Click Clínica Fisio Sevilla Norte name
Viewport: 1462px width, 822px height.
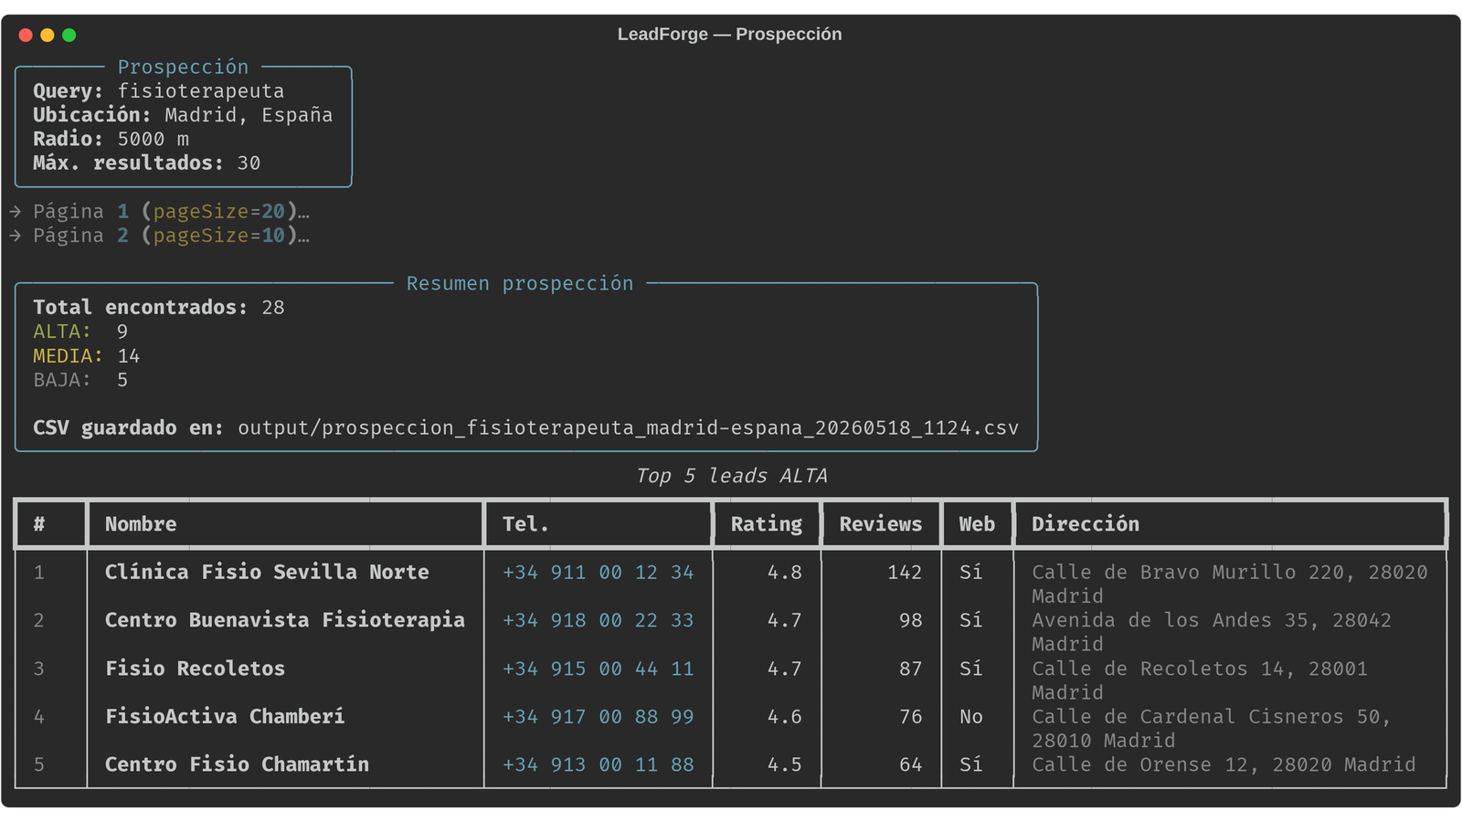267,573
